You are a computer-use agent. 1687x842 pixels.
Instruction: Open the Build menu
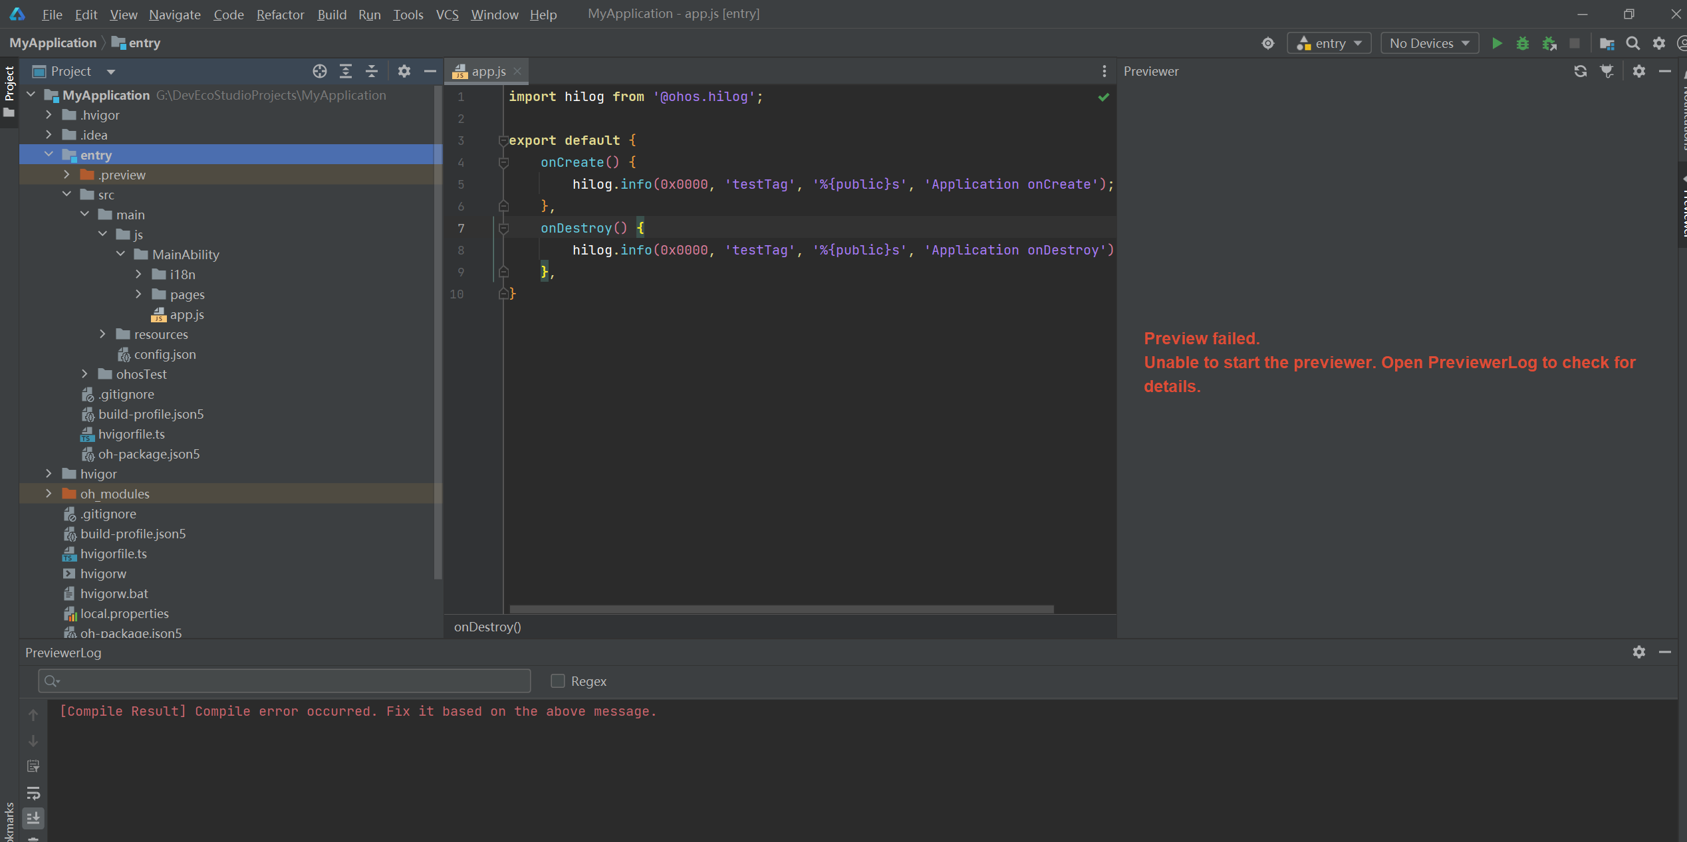(331, 14)
